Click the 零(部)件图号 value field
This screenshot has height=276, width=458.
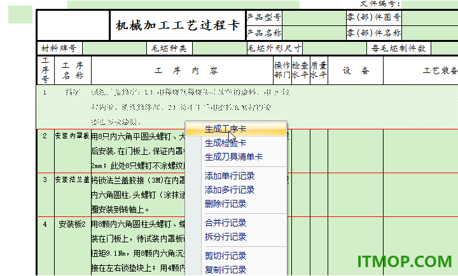point(430,18)
